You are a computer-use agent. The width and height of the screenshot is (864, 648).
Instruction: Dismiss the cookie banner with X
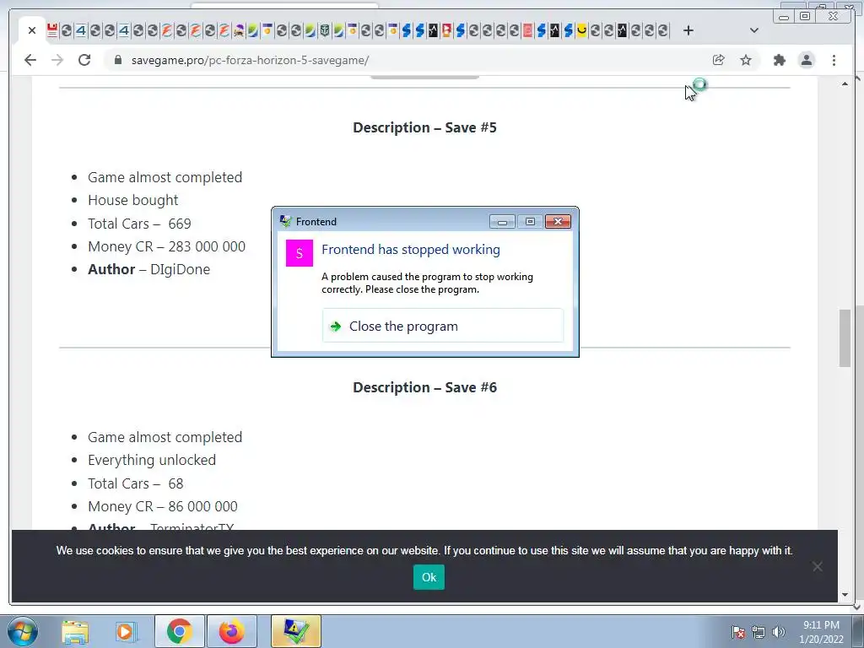(817, 566)
